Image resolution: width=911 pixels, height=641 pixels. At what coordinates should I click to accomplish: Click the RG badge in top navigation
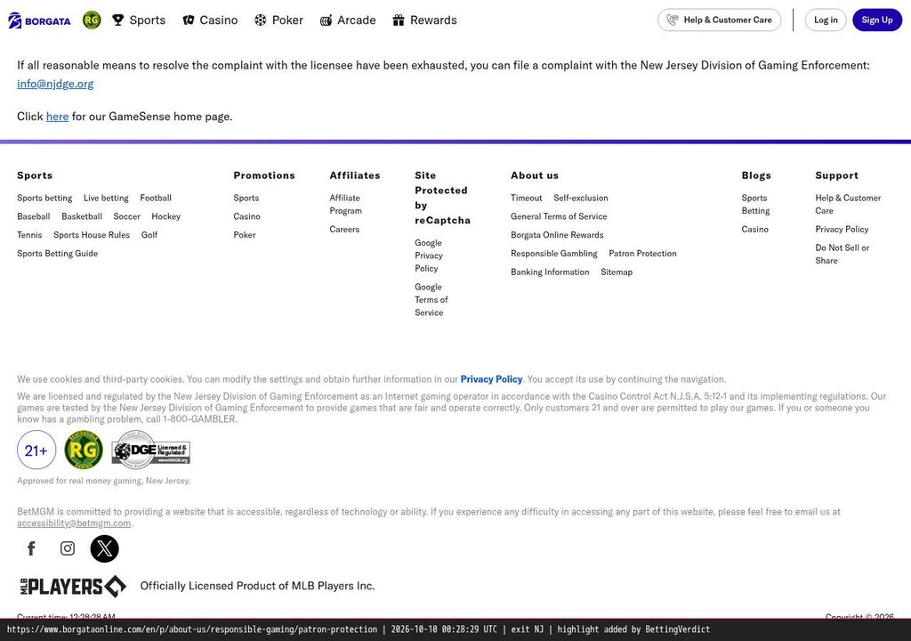click(x=92, y=20)
